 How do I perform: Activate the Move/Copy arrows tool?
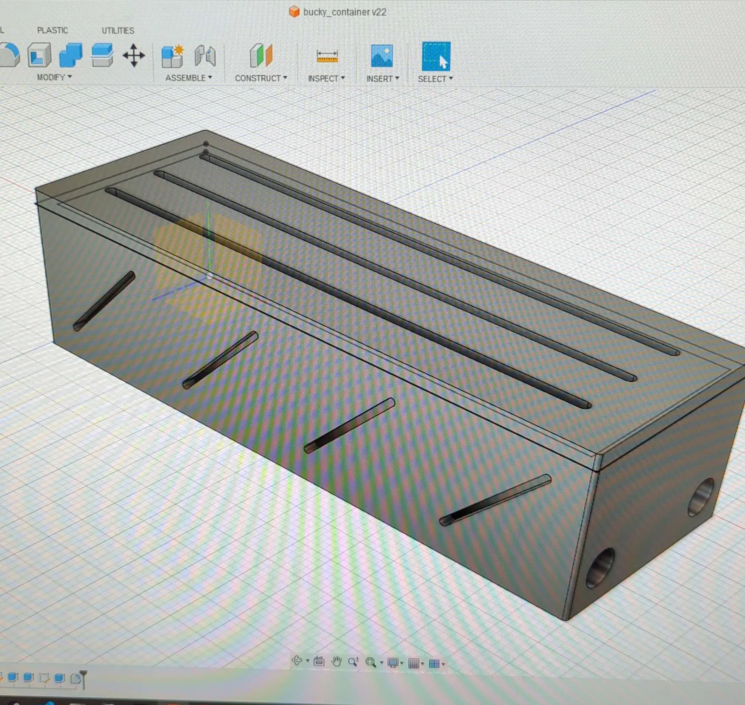134,55
